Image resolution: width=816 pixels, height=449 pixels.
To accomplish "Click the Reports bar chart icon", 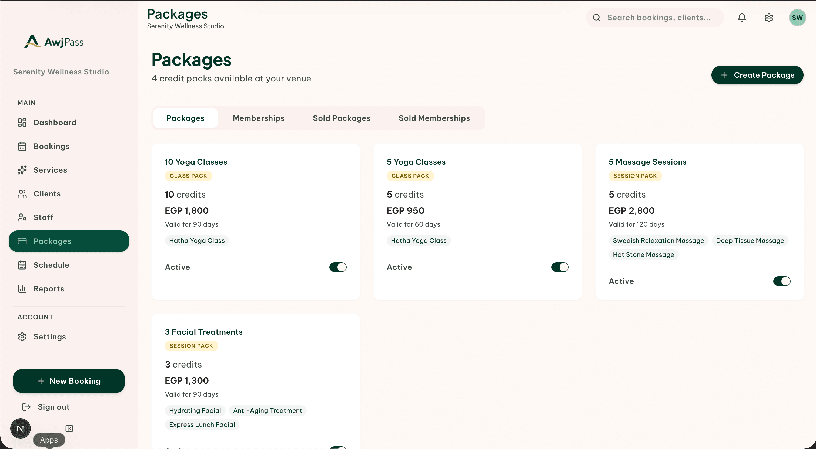I will click(22, 288).
